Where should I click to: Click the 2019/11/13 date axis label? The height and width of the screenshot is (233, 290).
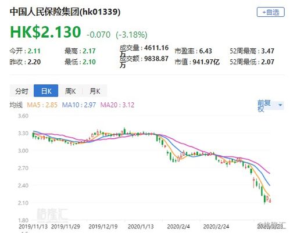coord(33,227)
